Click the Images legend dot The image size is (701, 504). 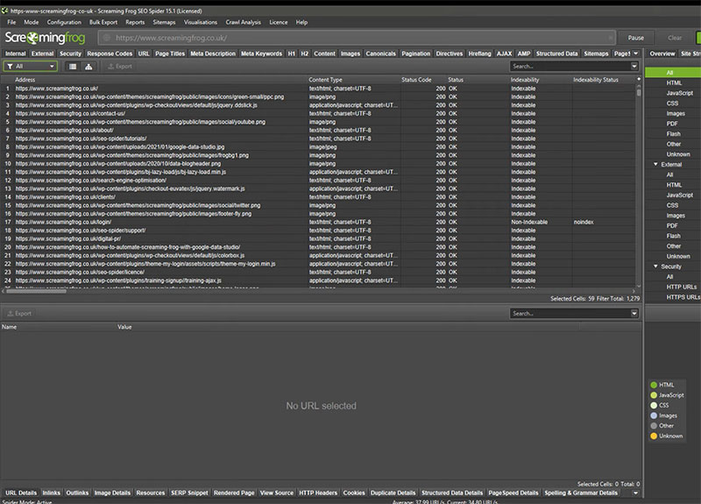click(654, 415)
